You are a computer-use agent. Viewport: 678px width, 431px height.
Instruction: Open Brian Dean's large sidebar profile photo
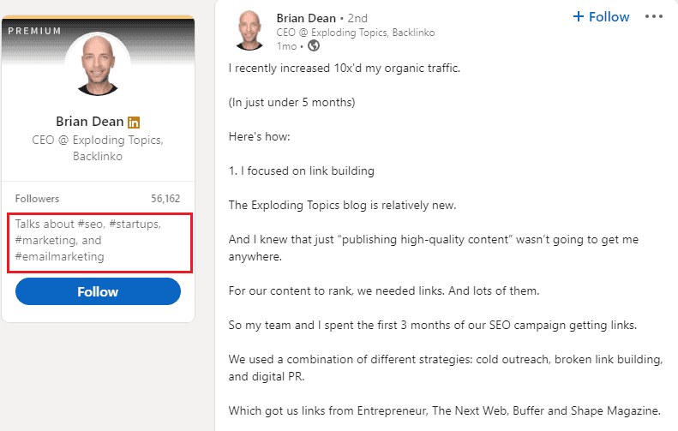[x=98, y=66]
